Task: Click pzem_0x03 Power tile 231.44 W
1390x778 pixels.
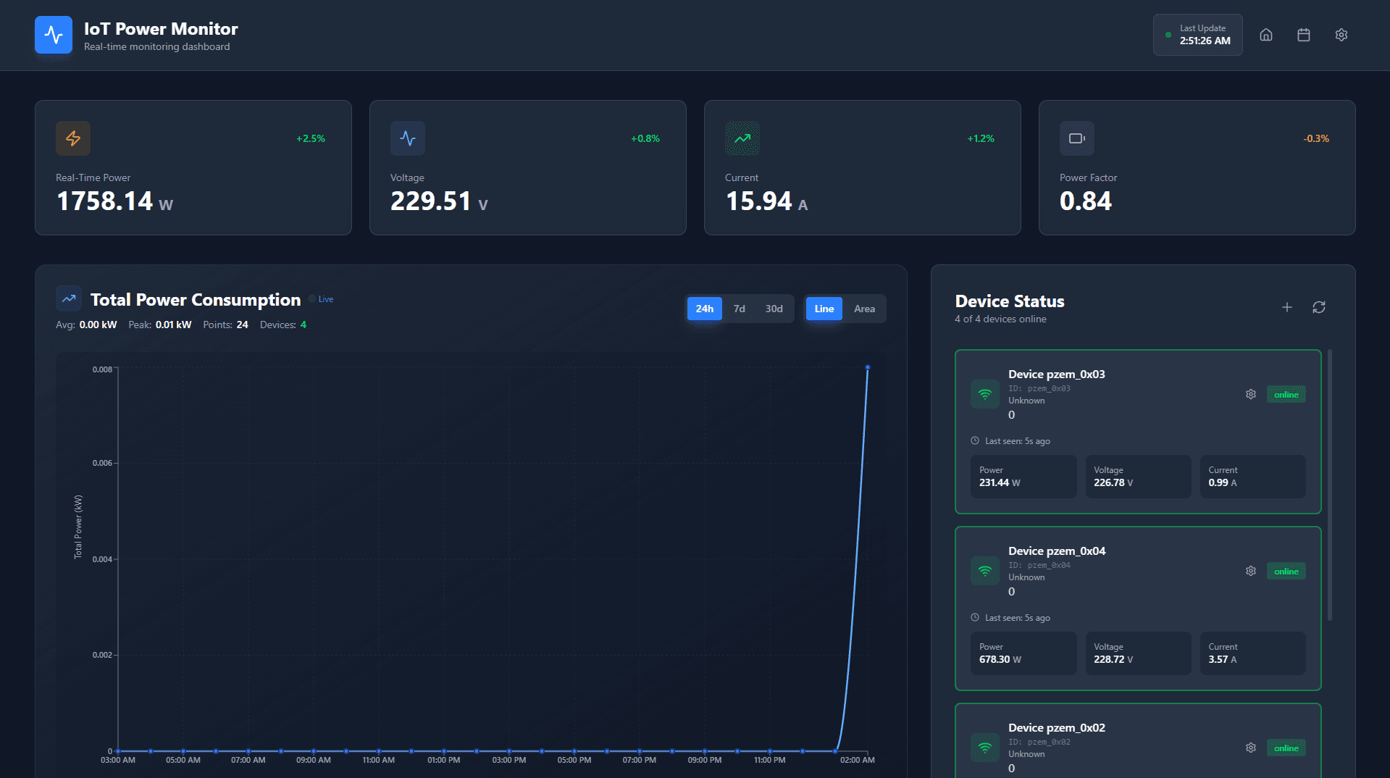Action: click(x=1023, y=477)
